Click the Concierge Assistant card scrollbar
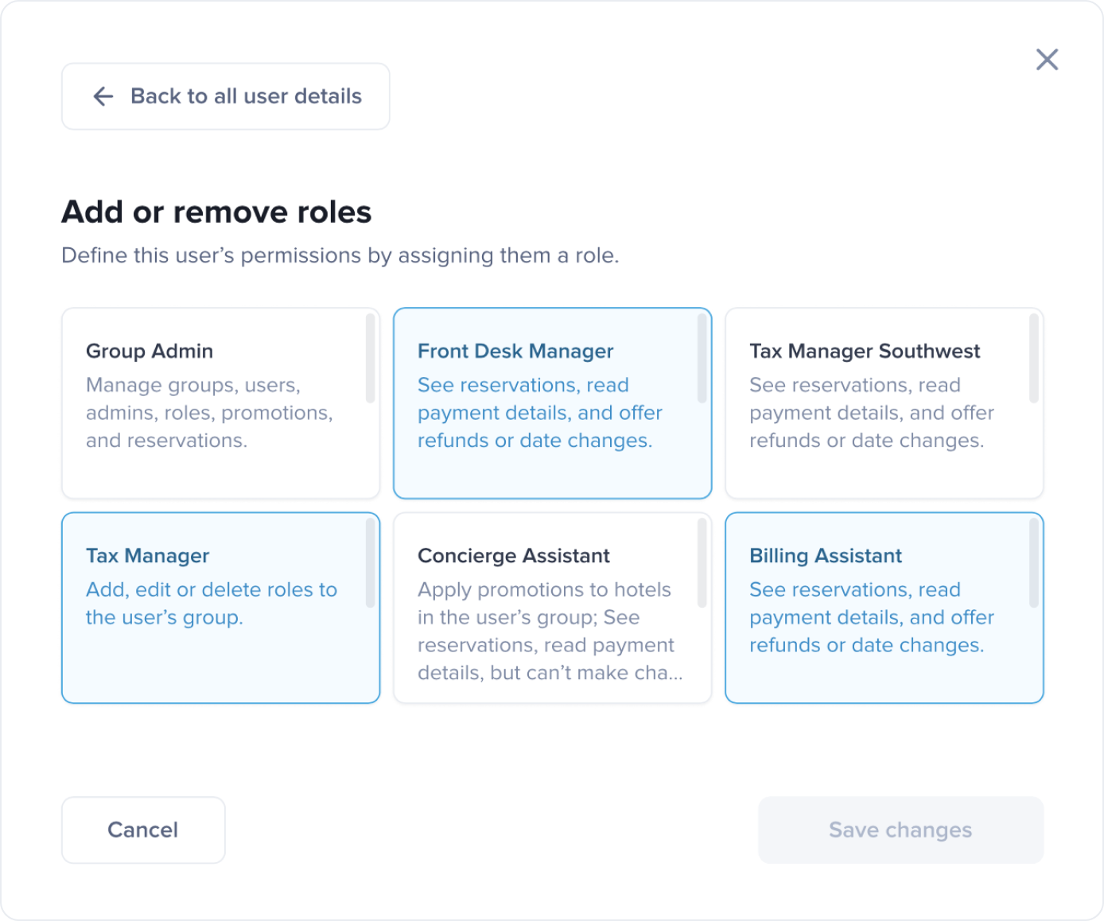1104x921 pixels. [x=702, y=562]
